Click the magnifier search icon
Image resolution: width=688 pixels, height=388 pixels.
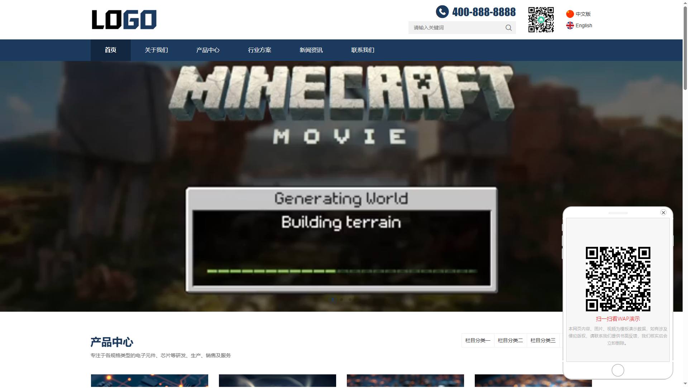click(508, 28)
